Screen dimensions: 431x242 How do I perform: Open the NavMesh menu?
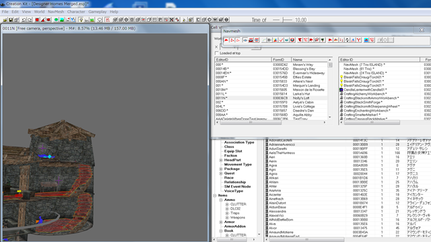[56, 12]
